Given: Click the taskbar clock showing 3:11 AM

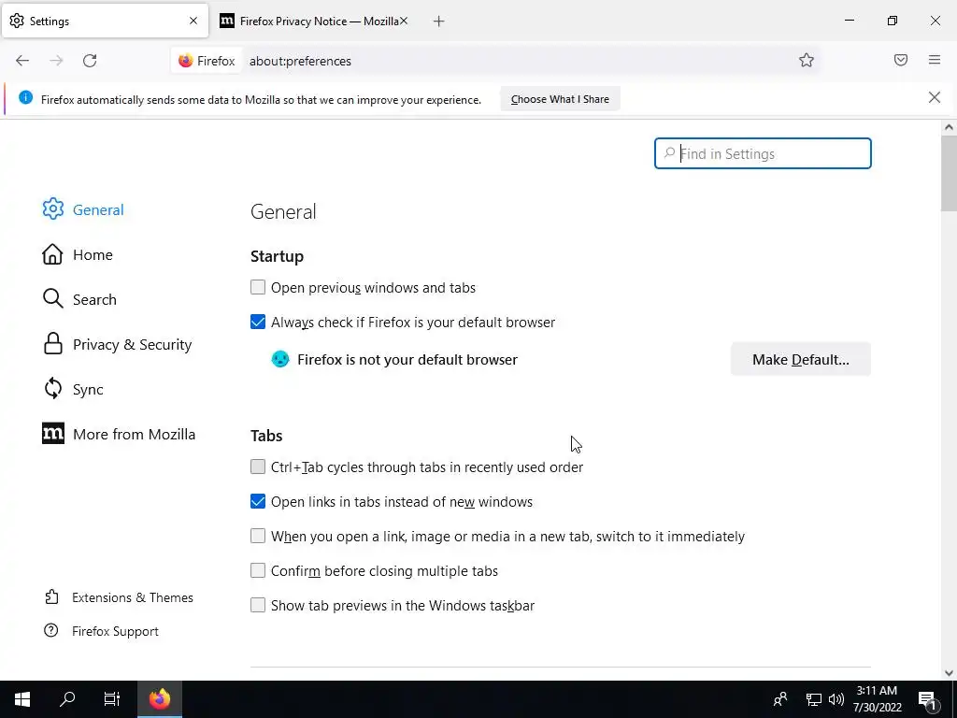Looking at the screenshot, I should [877, 699].
